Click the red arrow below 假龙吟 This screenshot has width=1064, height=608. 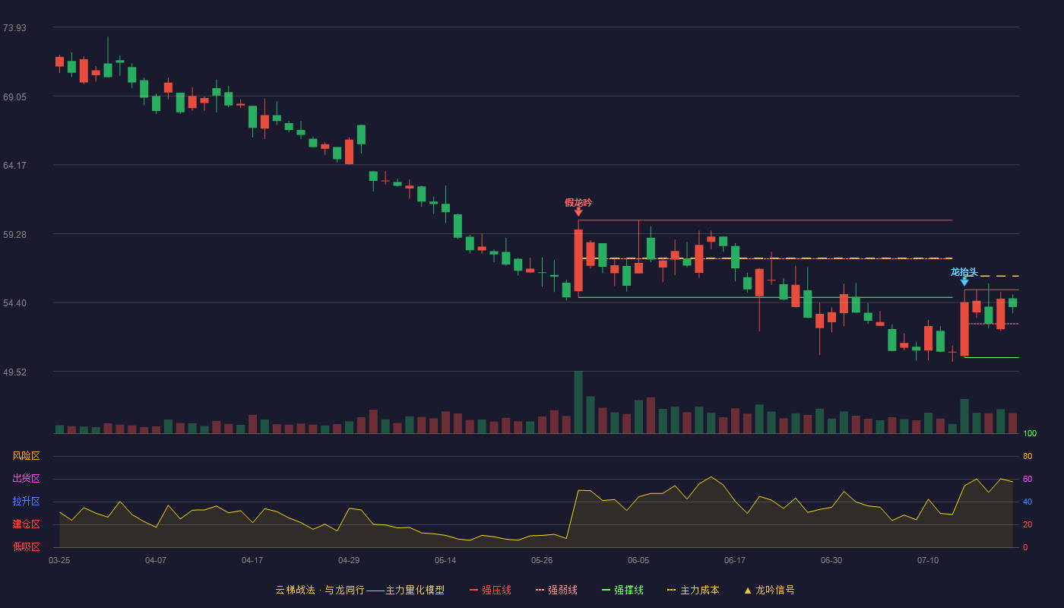click(578, 212)
